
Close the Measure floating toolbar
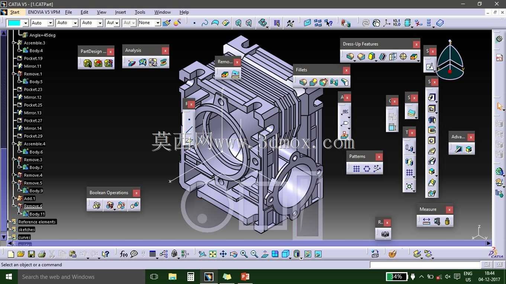pyautogui.click(x=449, y=210)
